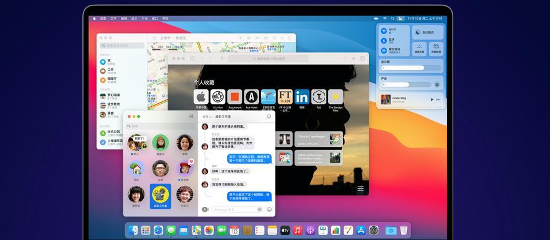Image resolution: width=550 pixels, height=240 pixels.
Task: Open Control Center icon in menu bar
Action: tap(401, 18)
